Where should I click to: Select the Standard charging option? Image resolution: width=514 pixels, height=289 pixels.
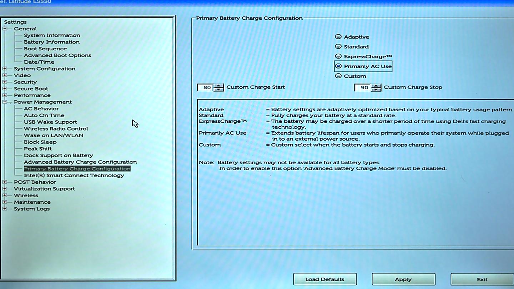[338, 46]
